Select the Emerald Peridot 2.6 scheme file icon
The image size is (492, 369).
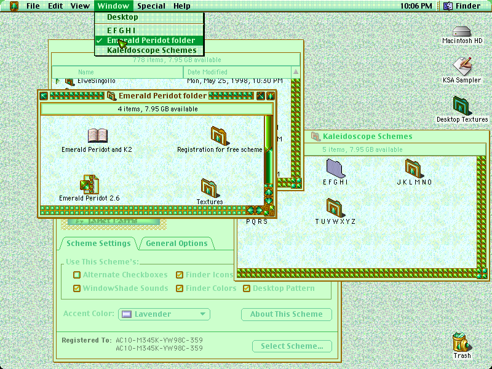click(x=89, y=184)
